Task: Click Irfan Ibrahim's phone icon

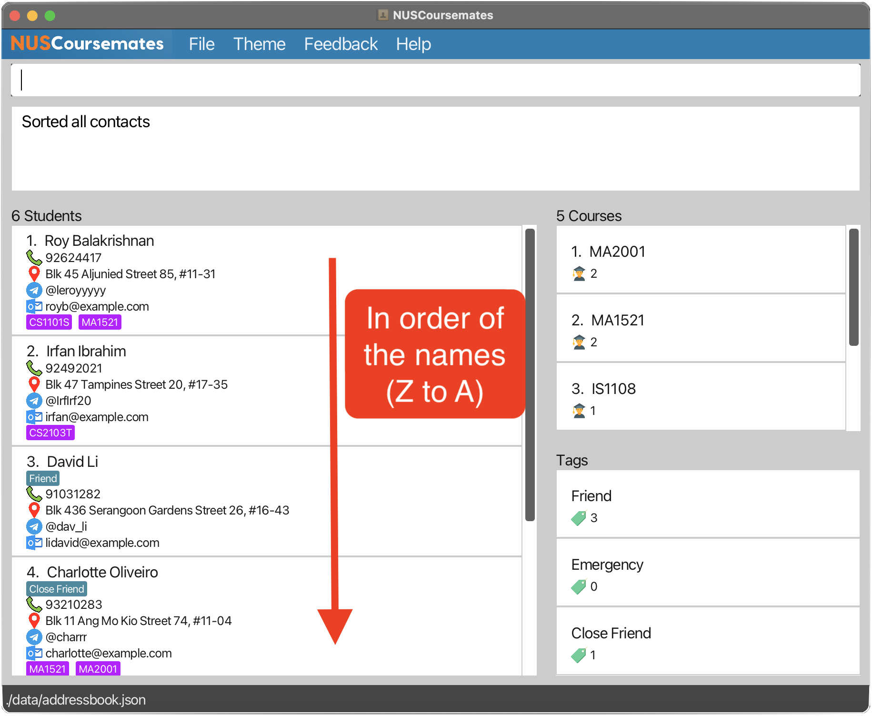Action: (34, 368)
